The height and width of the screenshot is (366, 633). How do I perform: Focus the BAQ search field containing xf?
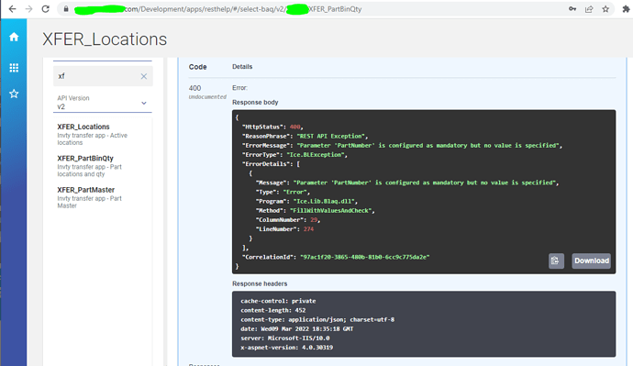[97, 76]
